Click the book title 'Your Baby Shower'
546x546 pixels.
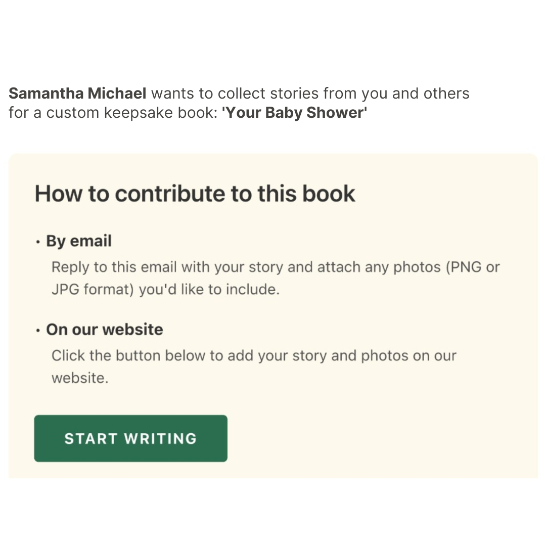tap(294, 112)
